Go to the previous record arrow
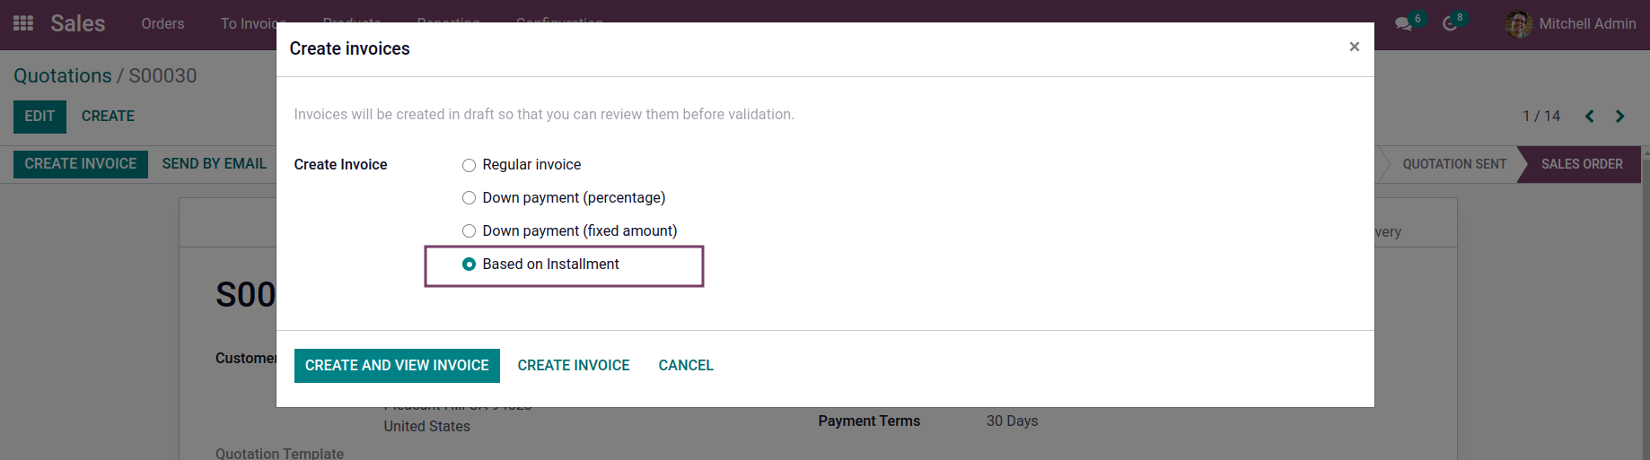Screen dimensions: 1650x460 click(1589, 117)
